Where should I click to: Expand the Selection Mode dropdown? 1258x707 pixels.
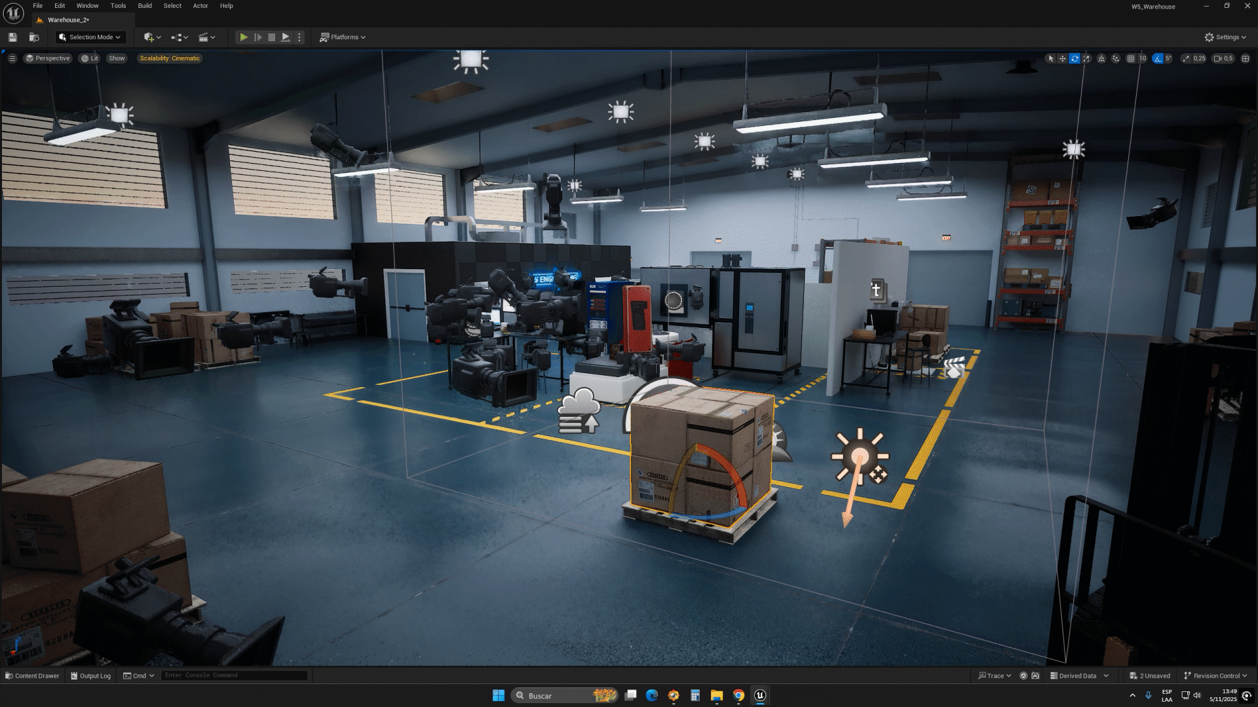click(x=90, y=37)
